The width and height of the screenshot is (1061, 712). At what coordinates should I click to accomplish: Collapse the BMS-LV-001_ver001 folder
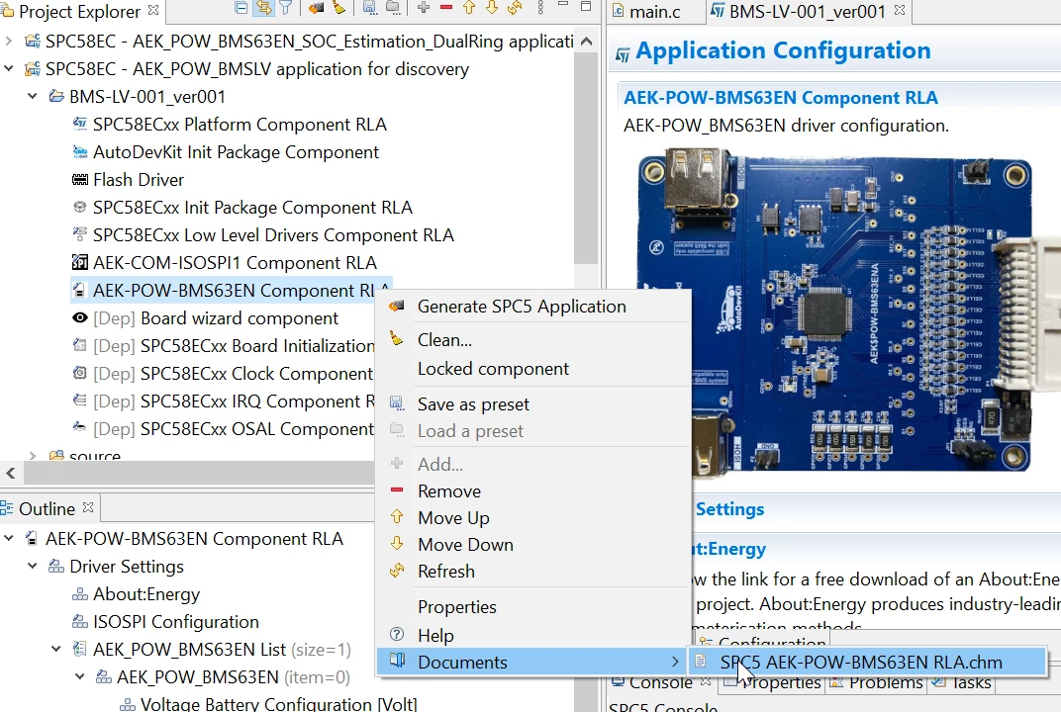coord(33,97)
